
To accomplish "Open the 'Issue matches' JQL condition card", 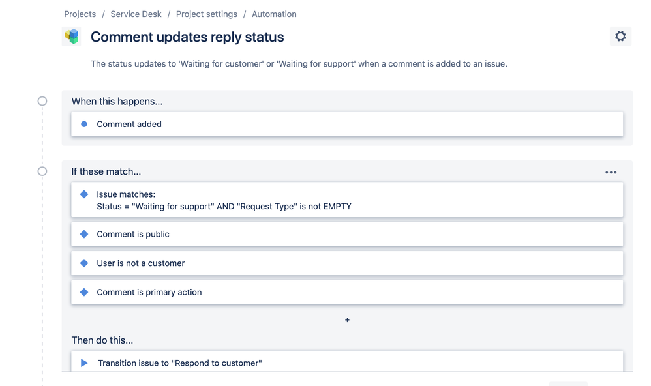I will click(x=347, y=200).
